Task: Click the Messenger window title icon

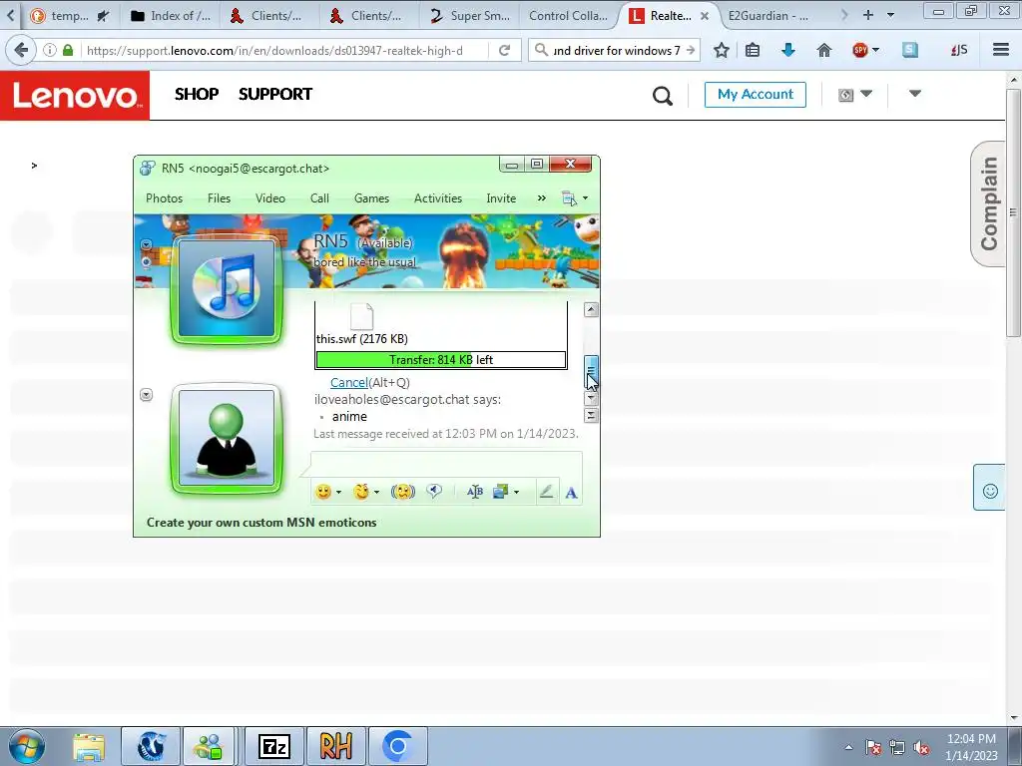Action: click(x=148, y=168)
